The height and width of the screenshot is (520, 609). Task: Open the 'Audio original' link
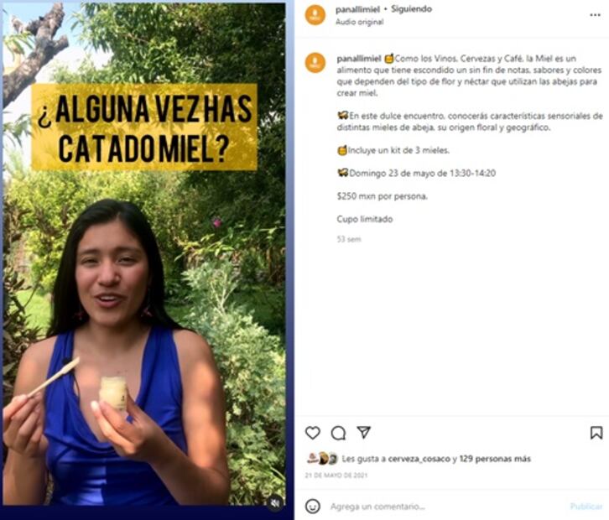pyautogui.click(x=360, y=22)
